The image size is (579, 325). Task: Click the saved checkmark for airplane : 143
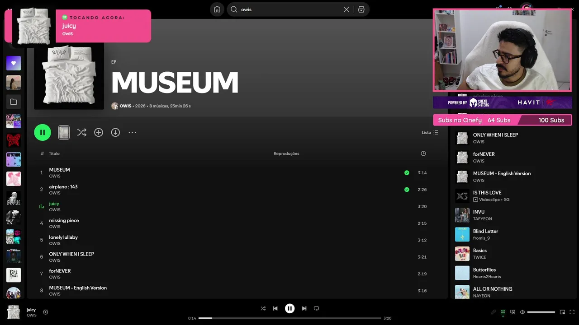[407, 190]
